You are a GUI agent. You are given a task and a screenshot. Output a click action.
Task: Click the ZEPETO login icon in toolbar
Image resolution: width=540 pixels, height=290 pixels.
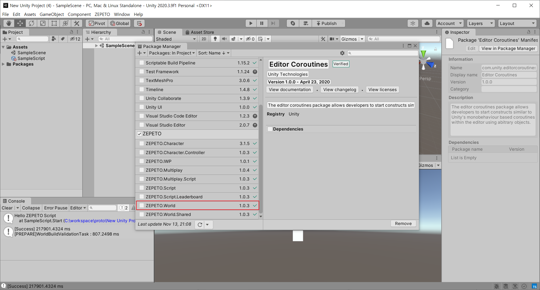[x=293, y=23]
